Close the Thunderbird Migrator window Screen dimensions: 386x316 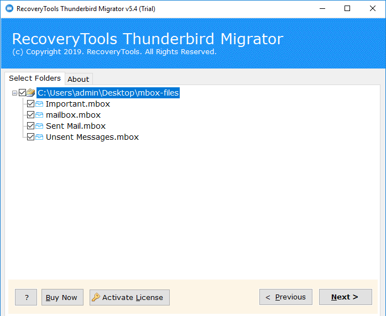[x=373, y=9]
